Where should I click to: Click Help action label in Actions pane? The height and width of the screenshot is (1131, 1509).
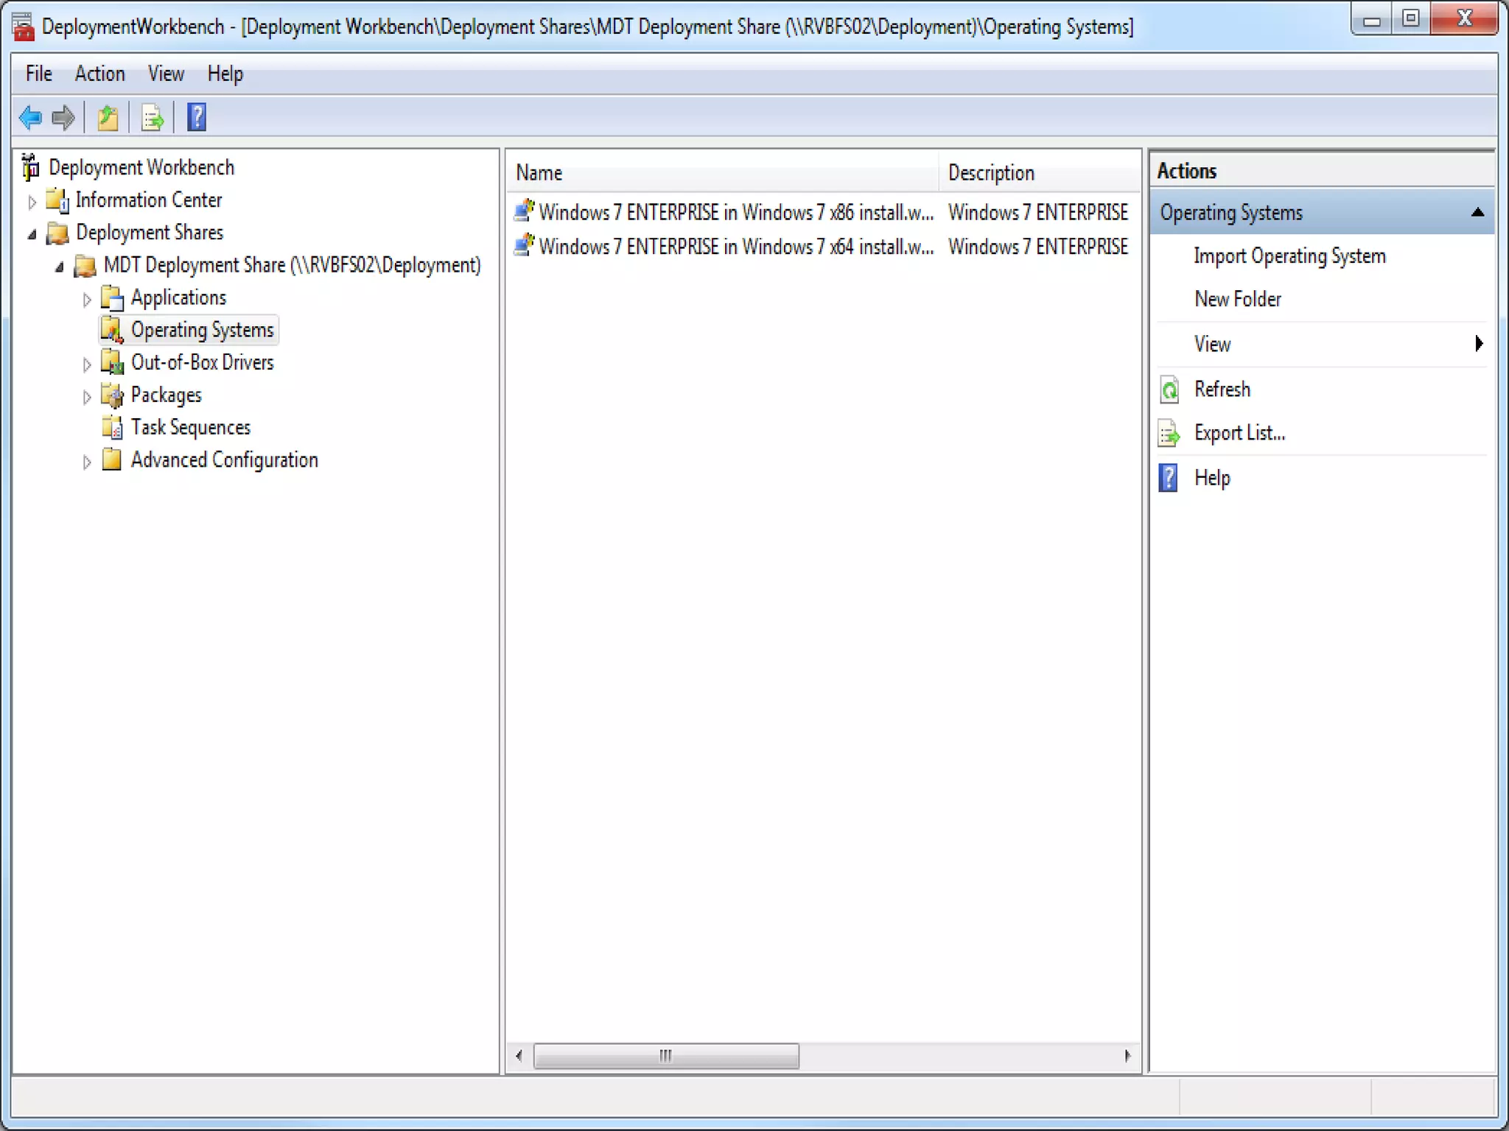click(1212, 478)
